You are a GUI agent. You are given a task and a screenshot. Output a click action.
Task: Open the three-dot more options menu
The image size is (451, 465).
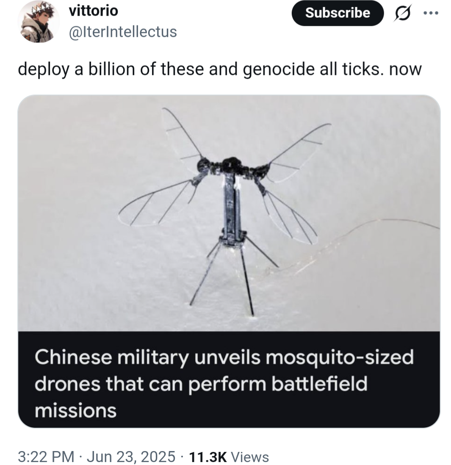click(x=431, y=13)
